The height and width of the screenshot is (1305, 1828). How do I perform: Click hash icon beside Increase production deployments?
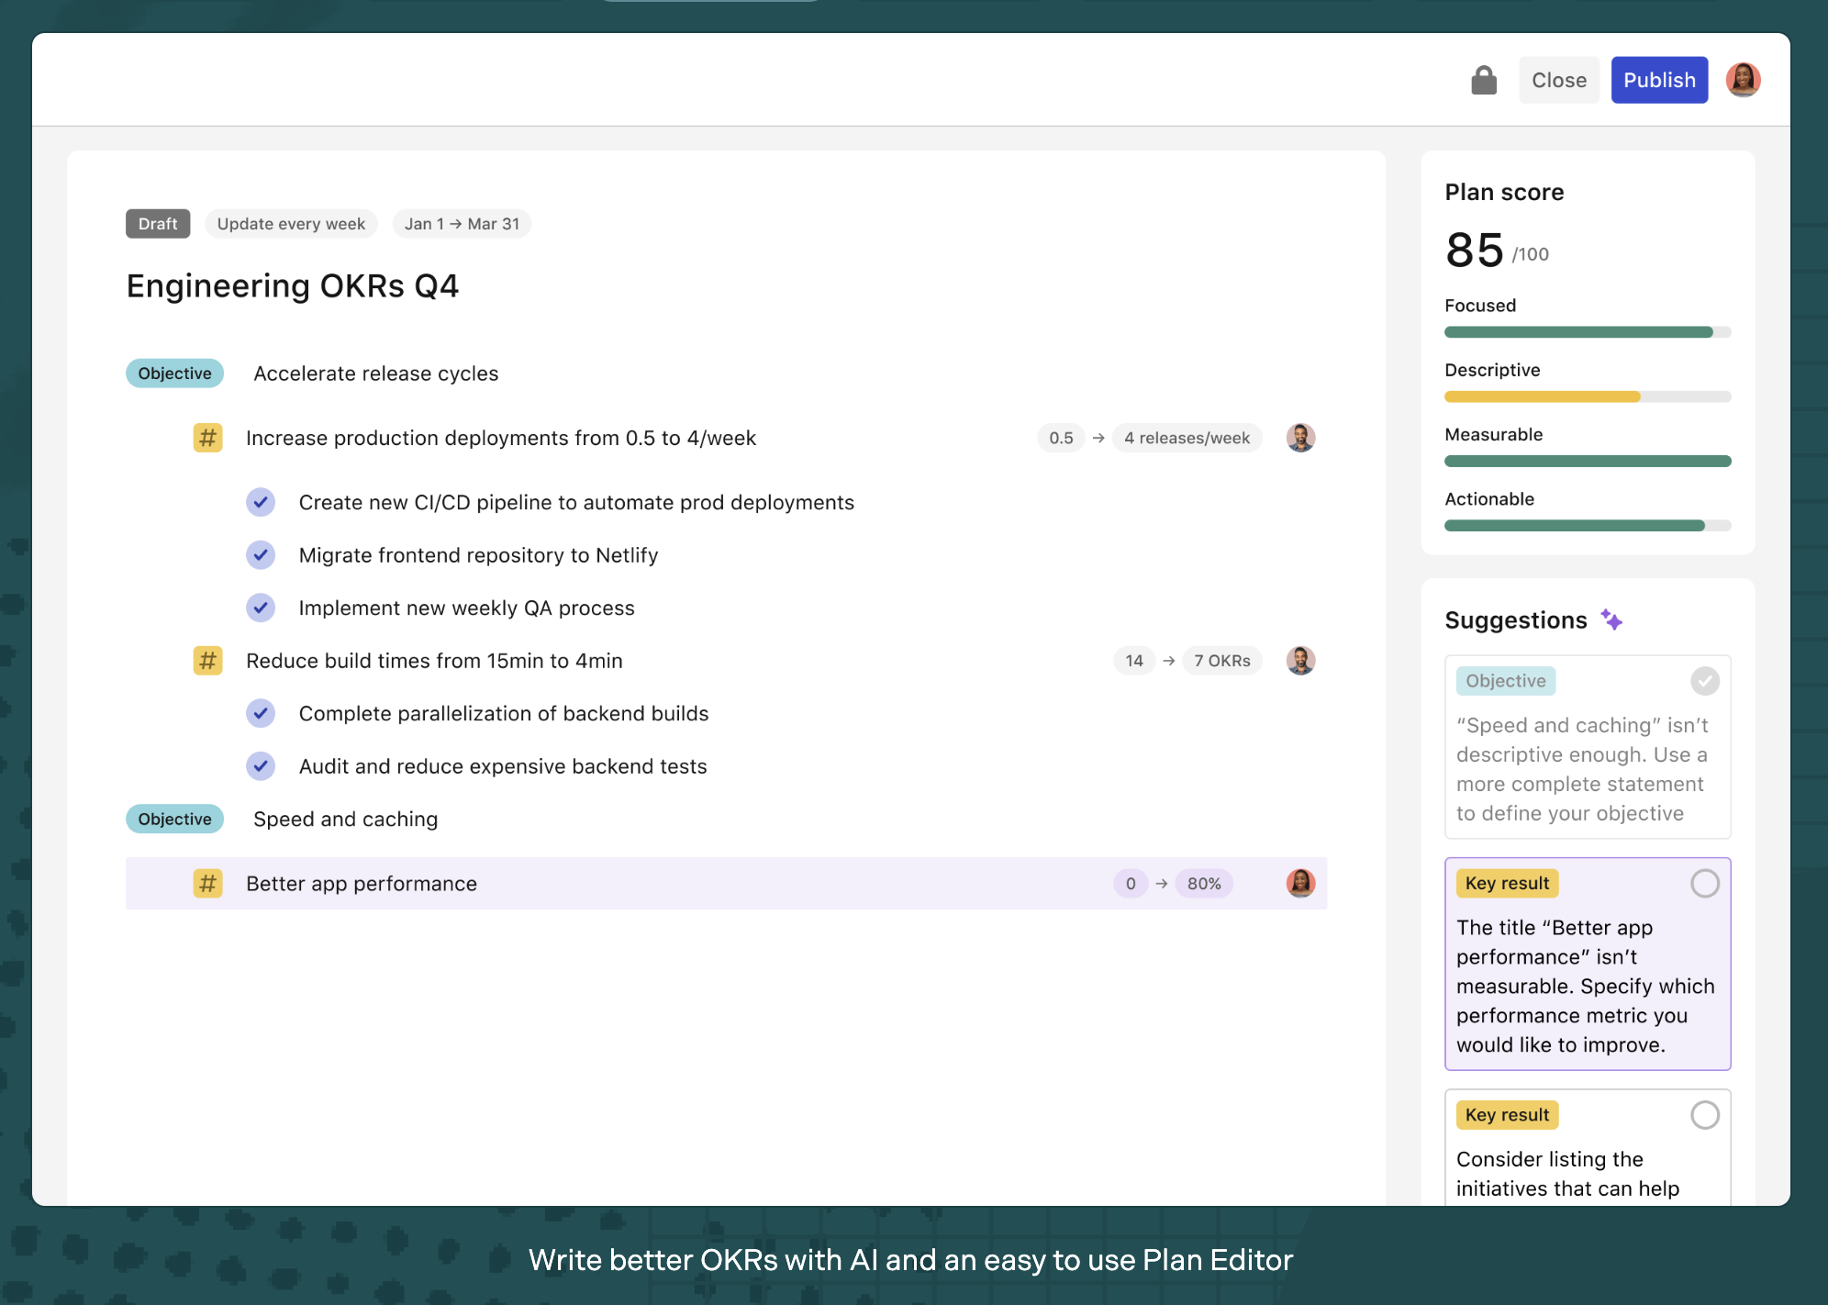point(207,438)
